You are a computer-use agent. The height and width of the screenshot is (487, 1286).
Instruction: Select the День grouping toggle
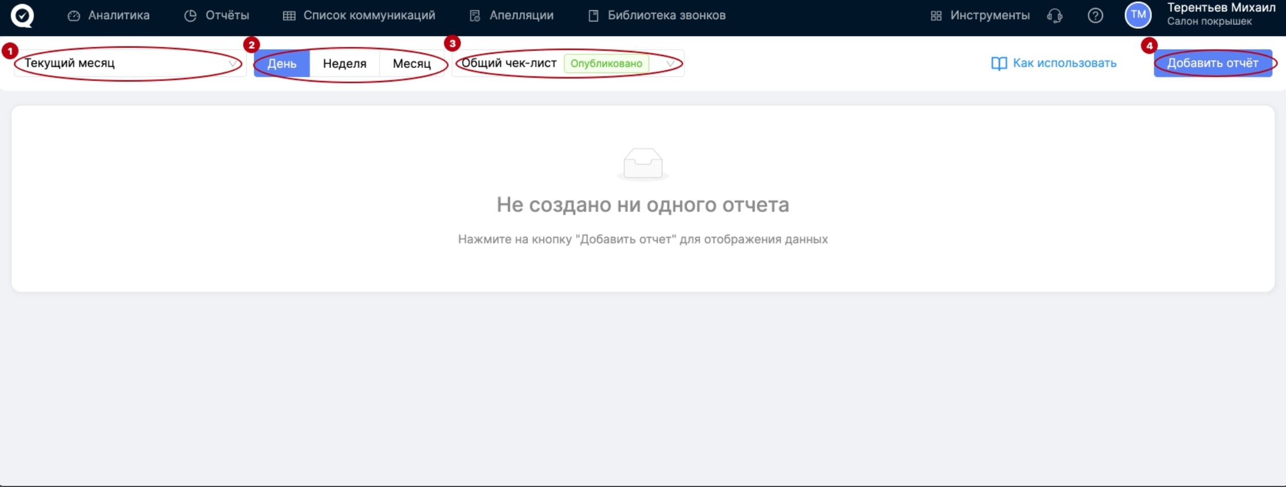pos(282,63)
